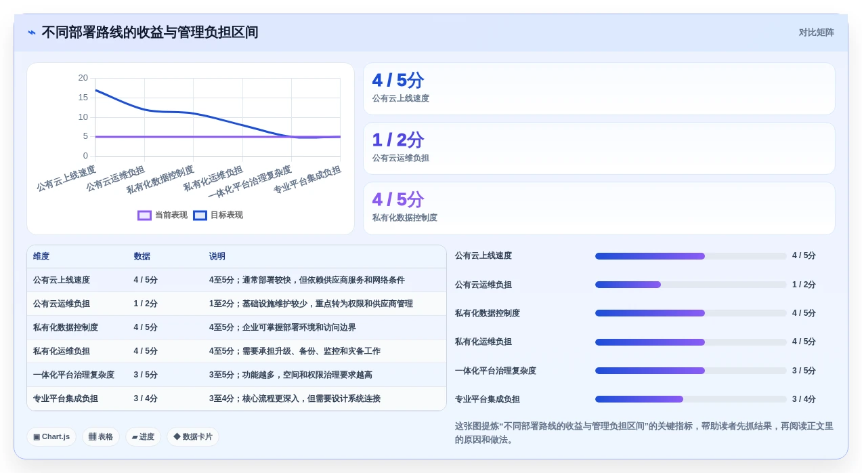
Task: Click the y-axis value 20 on chart
Action: (83, 78)
